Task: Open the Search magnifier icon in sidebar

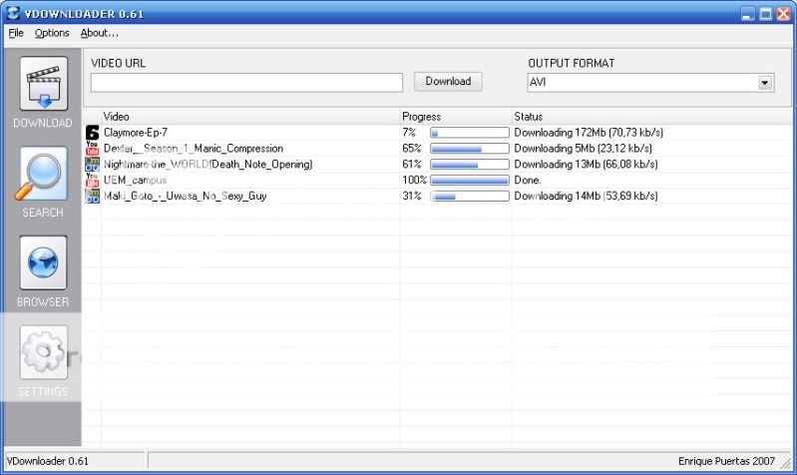Action: click(43, 174)
